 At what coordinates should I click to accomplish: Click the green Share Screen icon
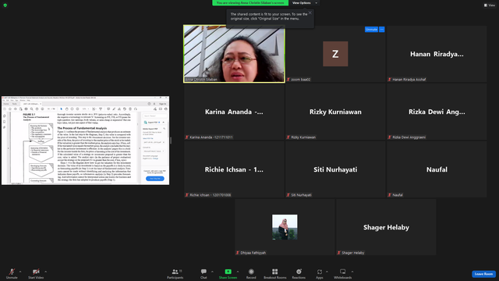click(228, 272)
